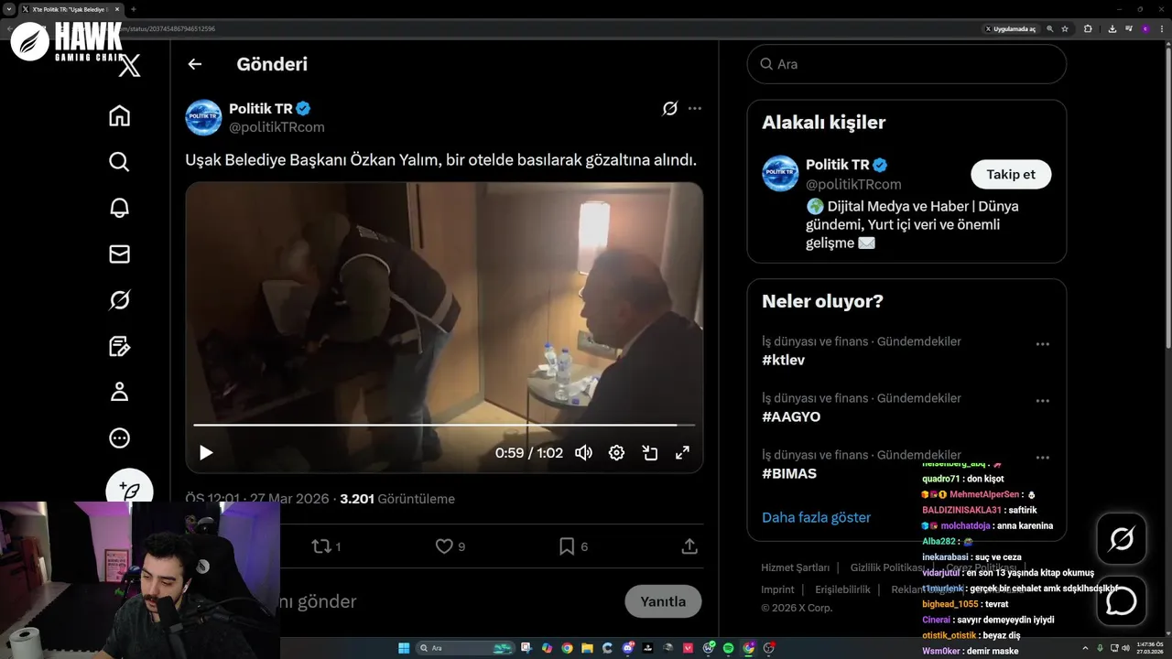This screenshot has width=1172, height=659.
Task: Open Chrome three-dot menu
Action: tap(1161, 29)
